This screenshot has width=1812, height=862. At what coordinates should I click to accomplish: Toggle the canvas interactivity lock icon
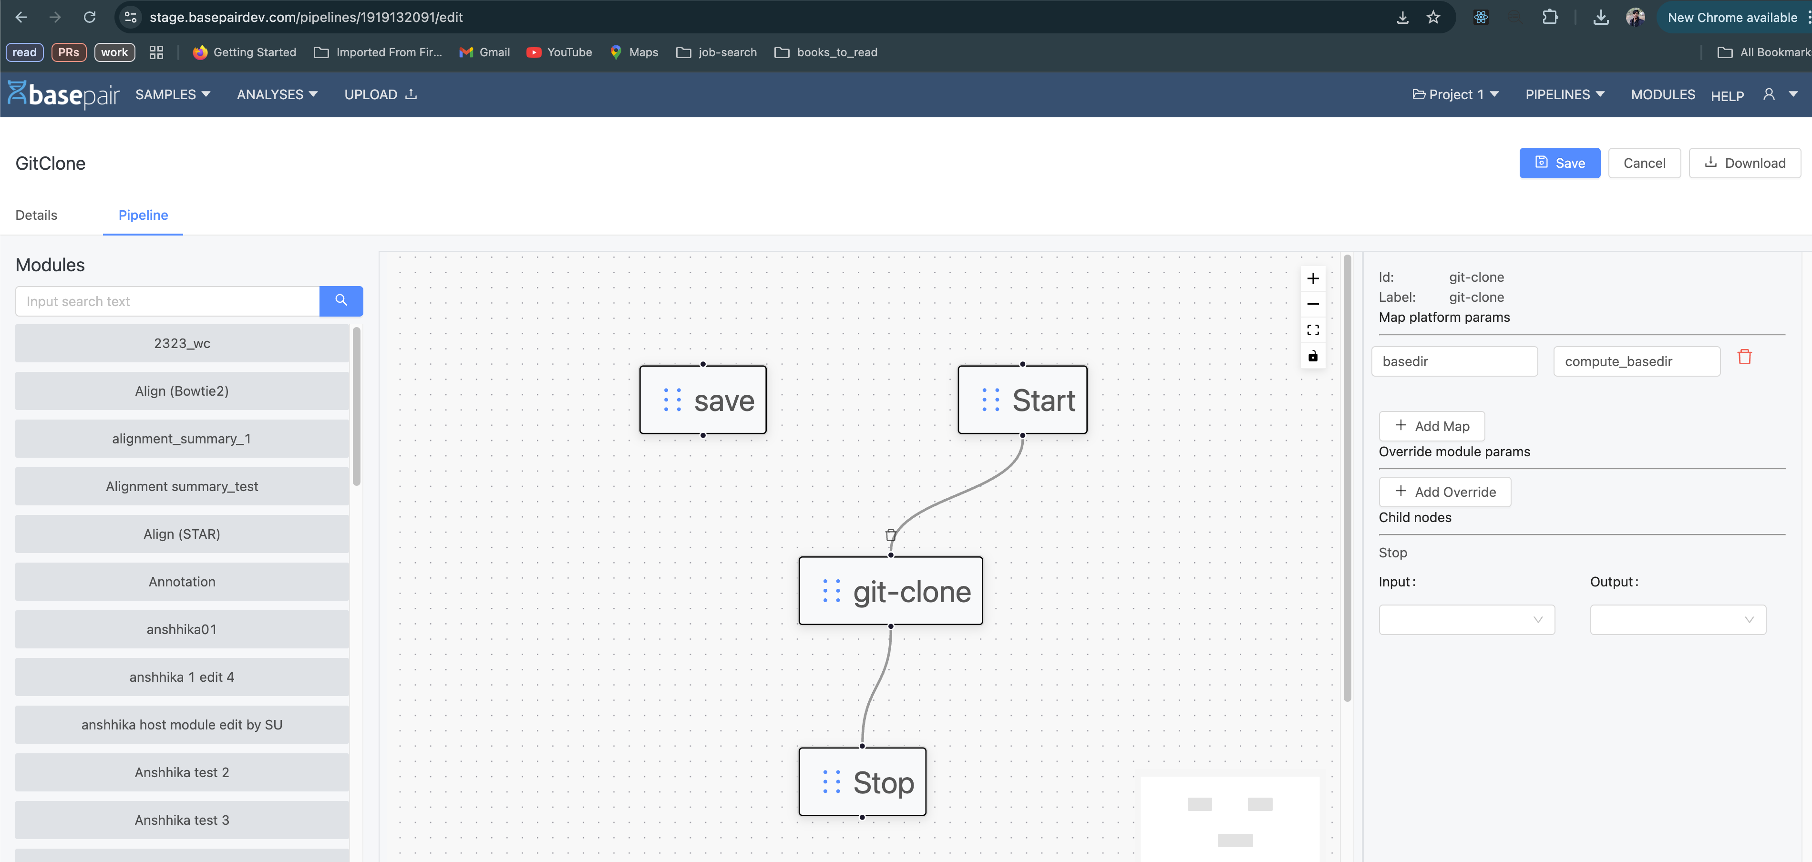(1313, 356)
